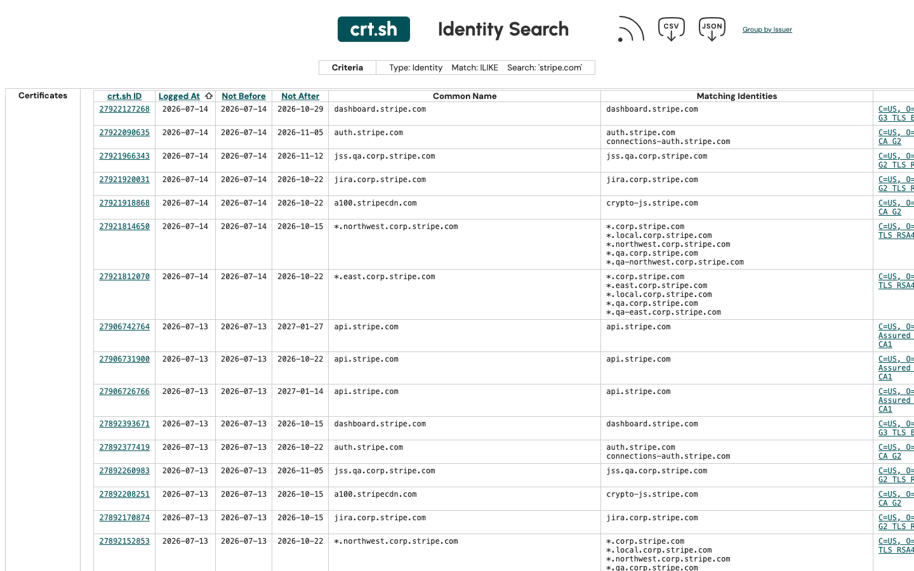
Task: Open issuer link in the 27921918868 row
Action: [896, 207]
